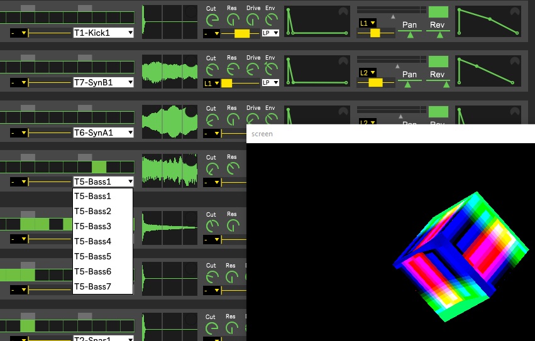Collapse the T5-Bass1 sample dropdown
Viewport: 535px width, 341px height.
tap(103, 181)
